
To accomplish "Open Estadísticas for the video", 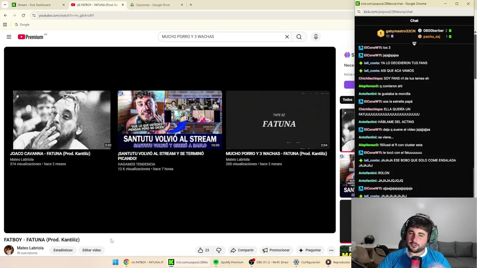I will click(63, 250).
